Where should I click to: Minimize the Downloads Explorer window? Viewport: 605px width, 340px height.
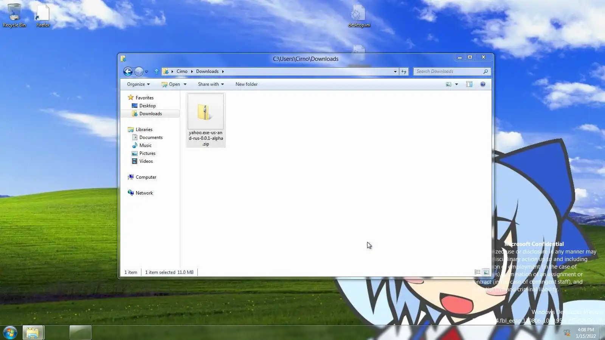pos(460,57)
